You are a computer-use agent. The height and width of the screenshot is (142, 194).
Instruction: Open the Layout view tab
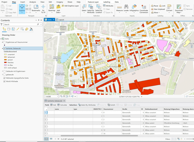tap(61, 20)
